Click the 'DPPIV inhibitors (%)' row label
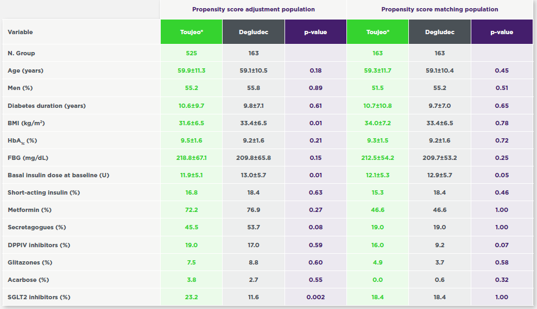The width and height of the screenshot is (537, 309). [39, 245]
